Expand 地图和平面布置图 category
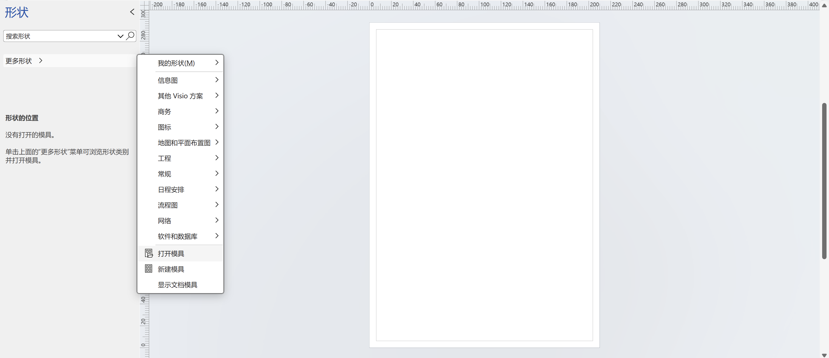829x358 pixels. coord(180,142)
